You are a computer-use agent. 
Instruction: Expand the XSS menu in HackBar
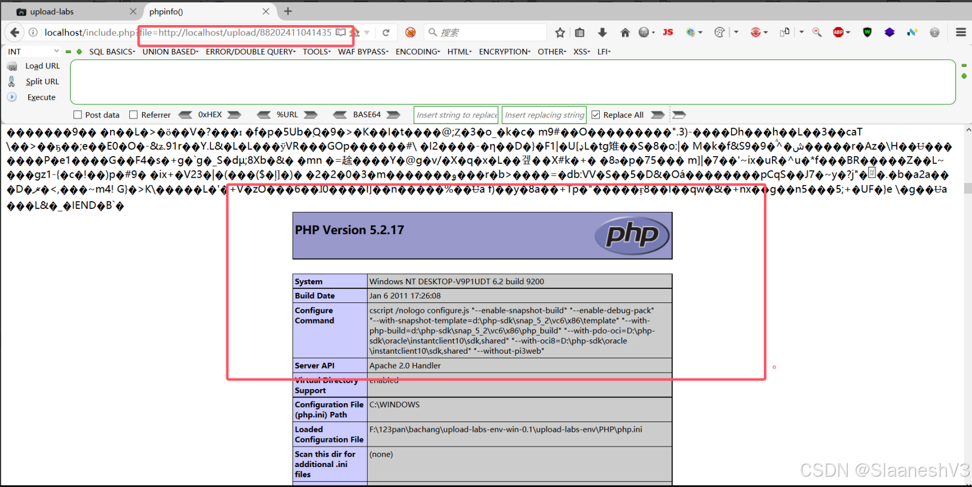click(581, 51)
